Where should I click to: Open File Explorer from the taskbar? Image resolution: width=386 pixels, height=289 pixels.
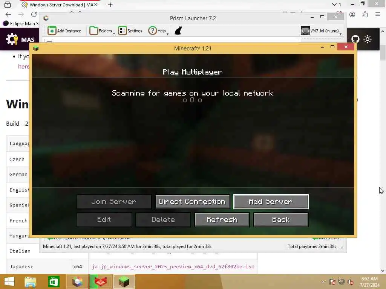click(x=30, y=281)
